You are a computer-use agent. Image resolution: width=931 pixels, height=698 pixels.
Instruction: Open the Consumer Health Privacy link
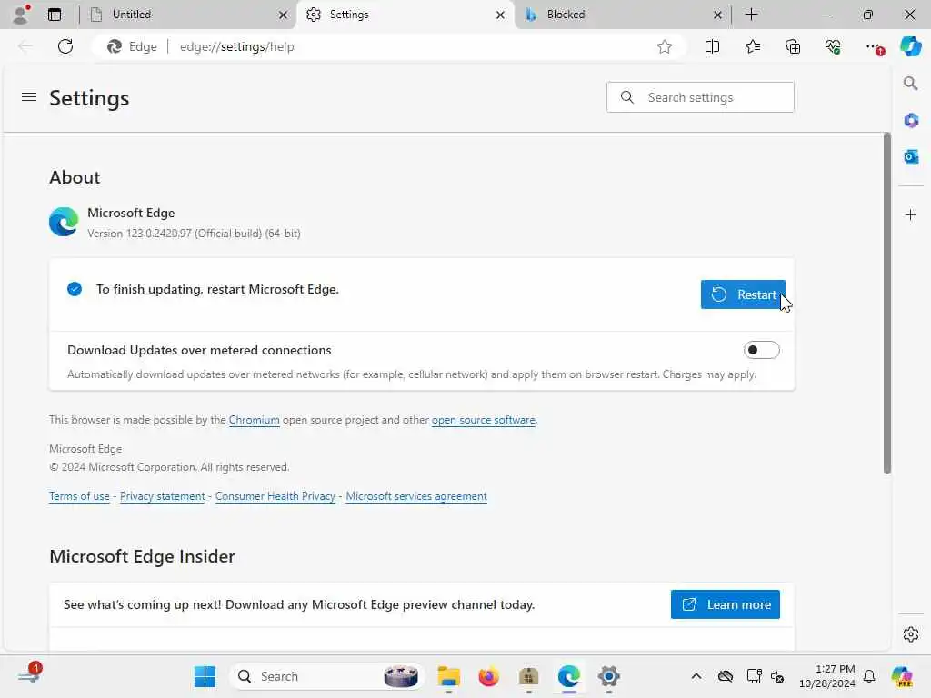275,496
